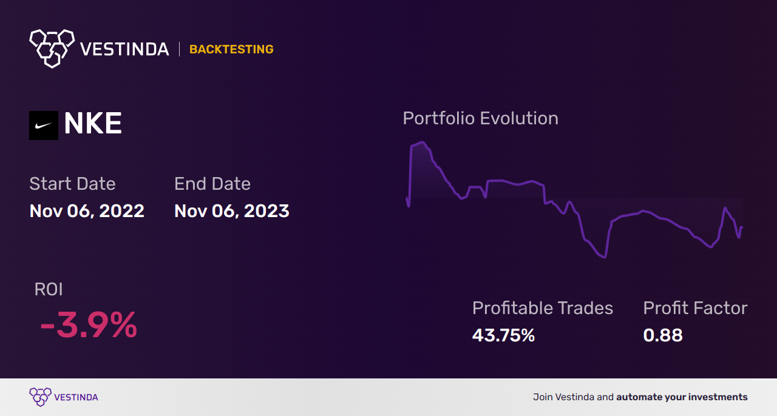The image size is (777, 416).
Task: Click the Vestinda hexagon logo icon
Action: click(x=52, y=47)
